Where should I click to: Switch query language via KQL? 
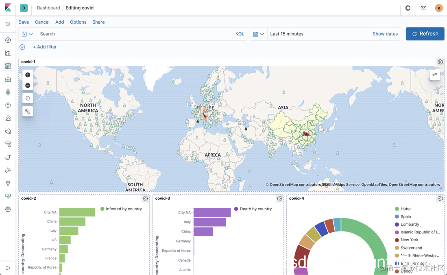(x=240, y=34)
